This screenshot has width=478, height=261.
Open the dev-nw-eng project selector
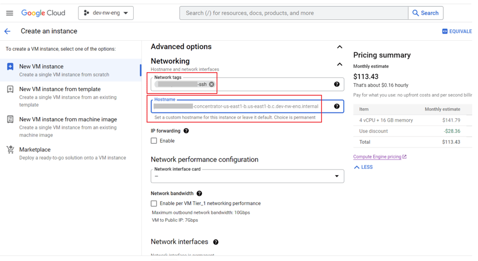[x=106, y=13]
